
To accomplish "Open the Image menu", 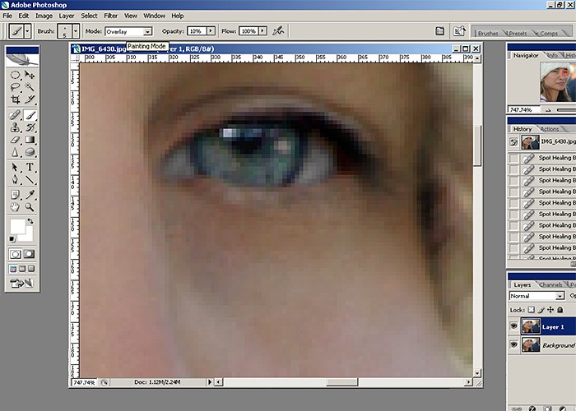I will point(44,16).
